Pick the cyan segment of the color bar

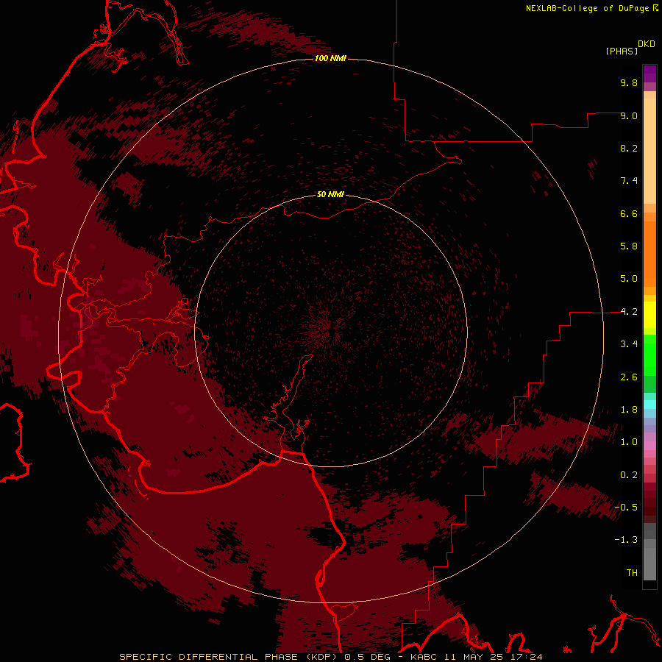[649, 405]
